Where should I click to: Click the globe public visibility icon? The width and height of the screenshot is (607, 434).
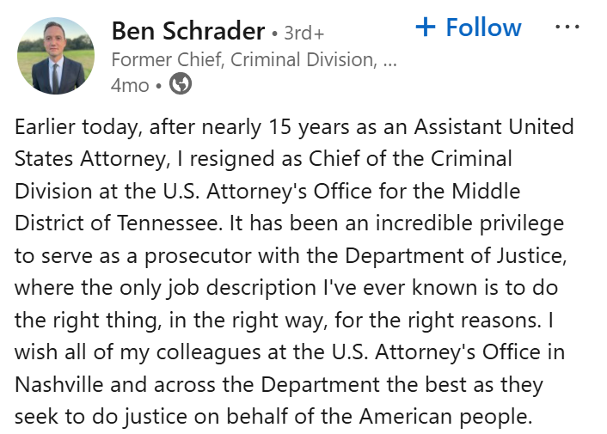181,85
